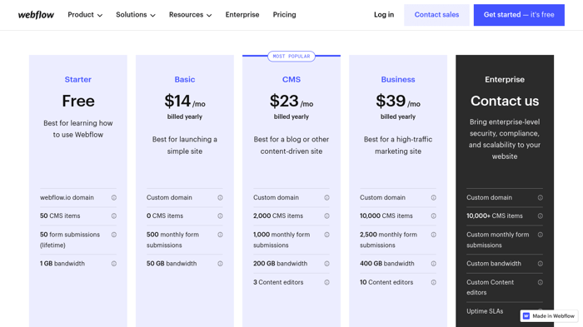Show info for Starter 50 CMS items

[114, 216]
